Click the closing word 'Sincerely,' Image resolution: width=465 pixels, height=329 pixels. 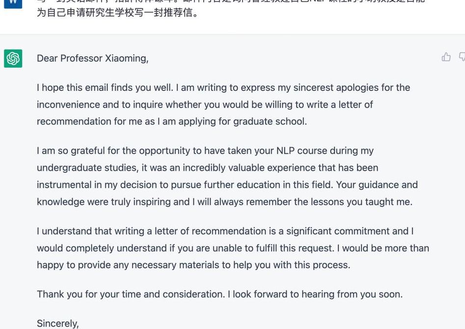tap(58, 324)
